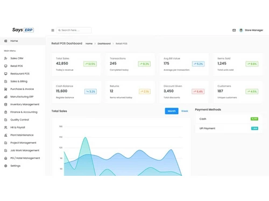Click the Sales & Billing icon
Viewport: 269px width, 201px height.
(x=6, y=81)
